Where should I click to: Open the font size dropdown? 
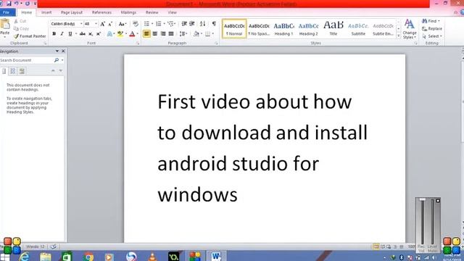click(96, 24)
